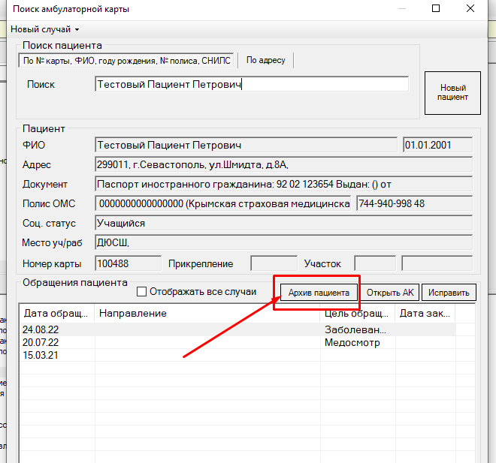
Task: Click the Открыть АК button
Action: [x=389, y=293]
